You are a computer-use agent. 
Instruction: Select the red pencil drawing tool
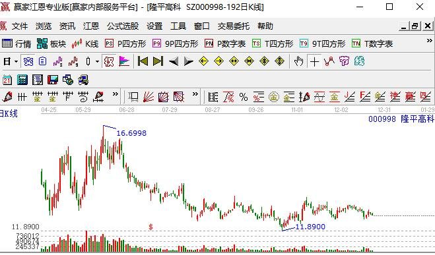tap(7, 97)
